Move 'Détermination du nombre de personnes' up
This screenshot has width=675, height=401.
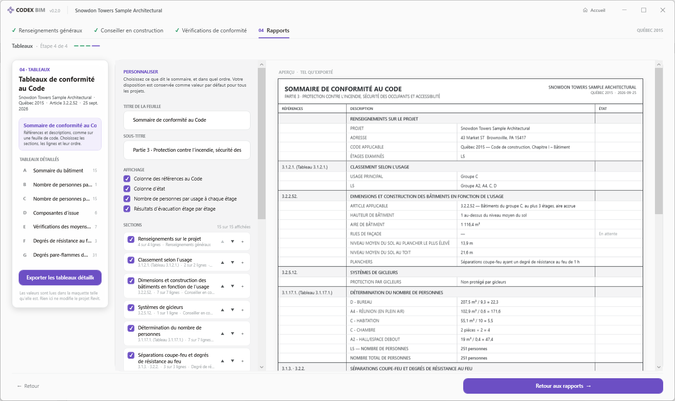tap(222, 334)
